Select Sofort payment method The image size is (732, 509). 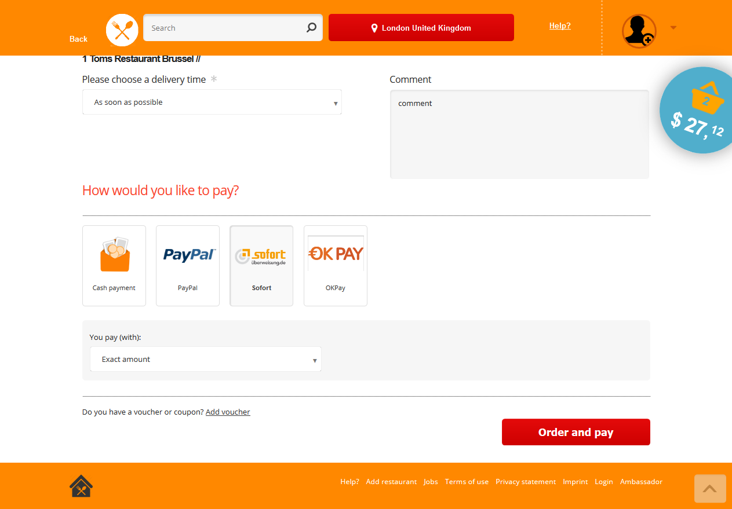[x=261, y=266]
